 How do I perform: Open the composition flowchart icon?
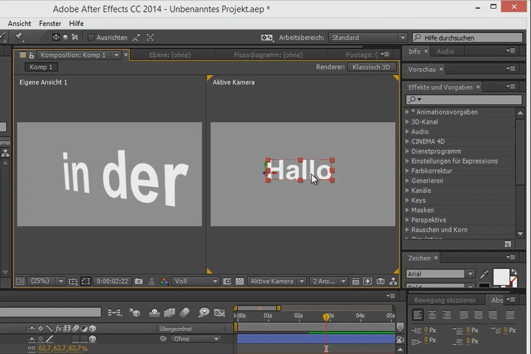[x=393, y=281]
